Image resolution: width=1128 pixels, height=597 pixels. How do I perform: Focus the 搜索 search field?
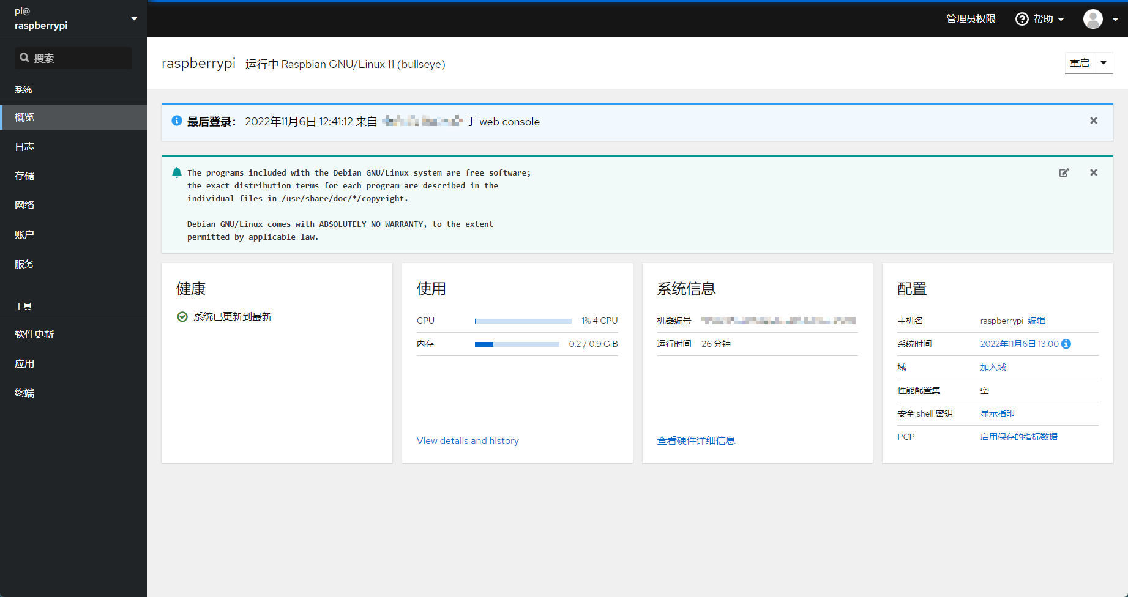click(x=73, y=58)
